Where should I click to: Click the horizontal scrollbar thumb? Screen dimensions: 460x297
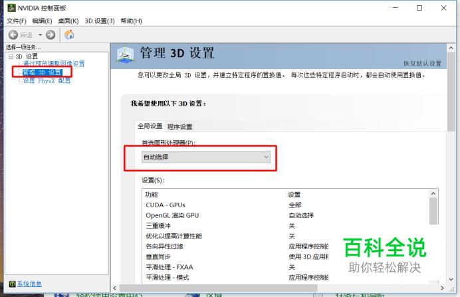219,288
